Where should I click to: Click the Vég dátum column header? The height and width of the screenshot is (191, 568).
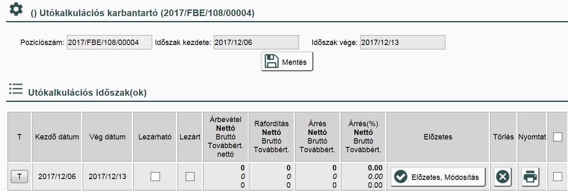point(107,137)
